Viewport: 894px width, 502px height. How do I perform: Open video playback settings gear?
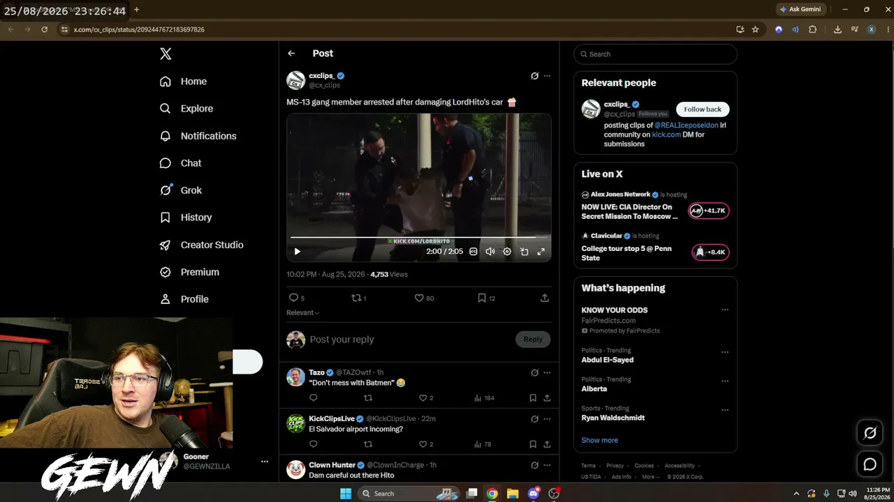click(x=507, y=252)
